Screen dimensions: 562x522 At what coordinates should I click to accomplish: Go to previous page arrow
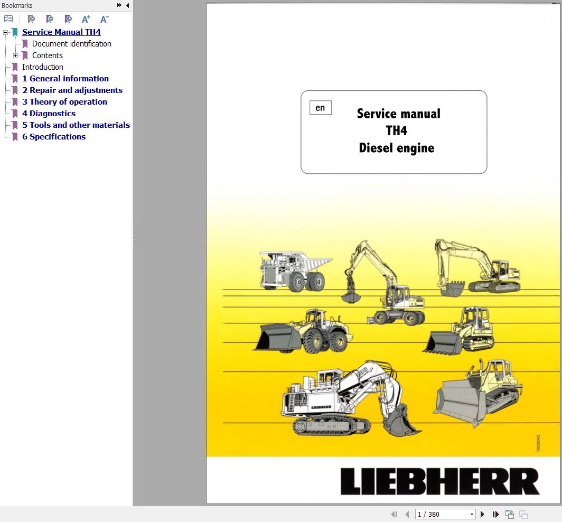point(407,514)
